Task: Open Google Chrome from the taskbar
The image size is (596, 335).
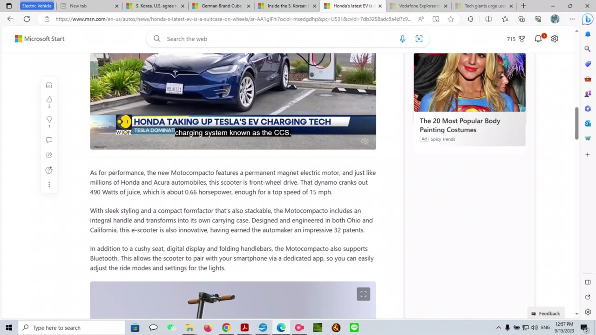Action: pos(226,328)
